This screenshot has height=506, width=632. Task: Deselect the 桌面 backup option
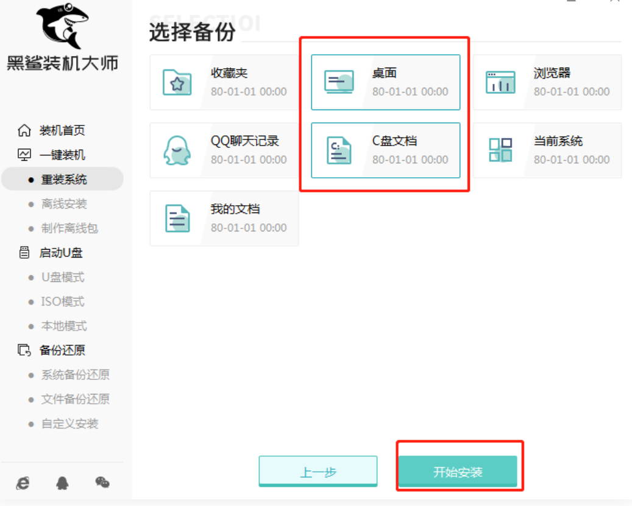[385, 82]
